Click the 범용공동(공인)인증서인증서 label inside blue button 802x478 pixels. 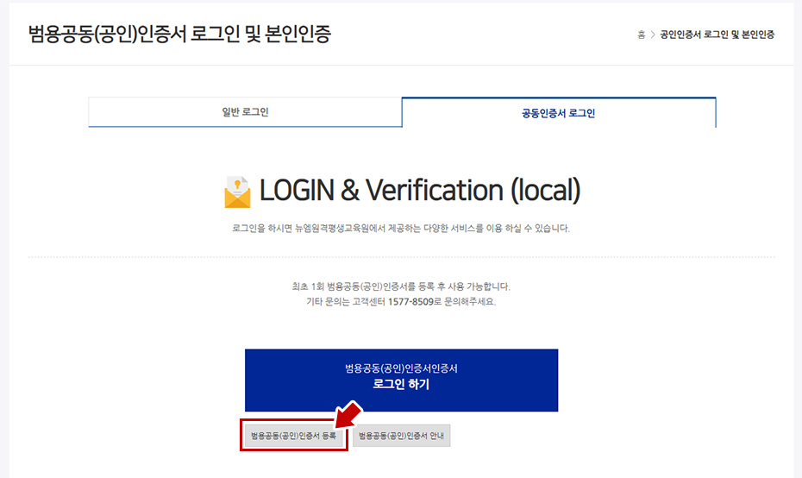point(401,368)
